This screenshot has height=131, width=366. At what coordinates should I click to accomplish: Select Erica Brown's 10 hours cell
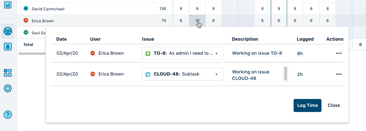click(197, 21)
